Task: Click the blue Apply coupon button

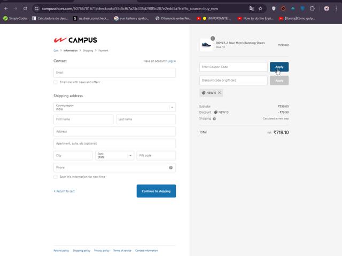Action: pos(279,67)
